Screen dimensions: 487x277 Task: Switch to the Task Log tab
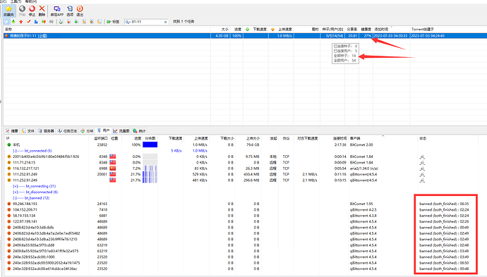[x=67, y=131]
